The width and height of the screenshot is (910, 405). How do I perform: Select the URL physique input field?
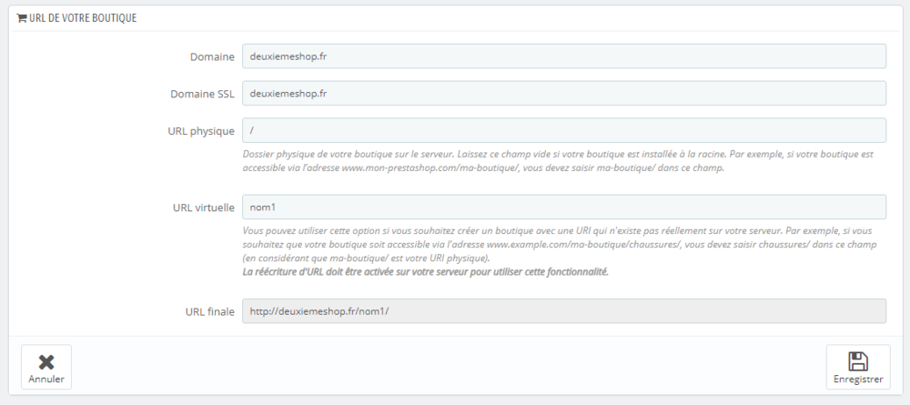coord(563,130)
